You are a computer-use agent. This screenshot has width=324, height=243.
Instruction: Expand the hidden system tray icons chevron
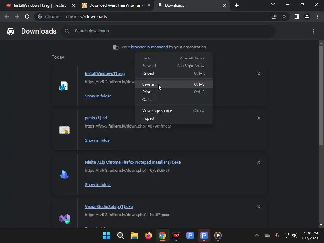pyautogui.click(x=257, y=235)
